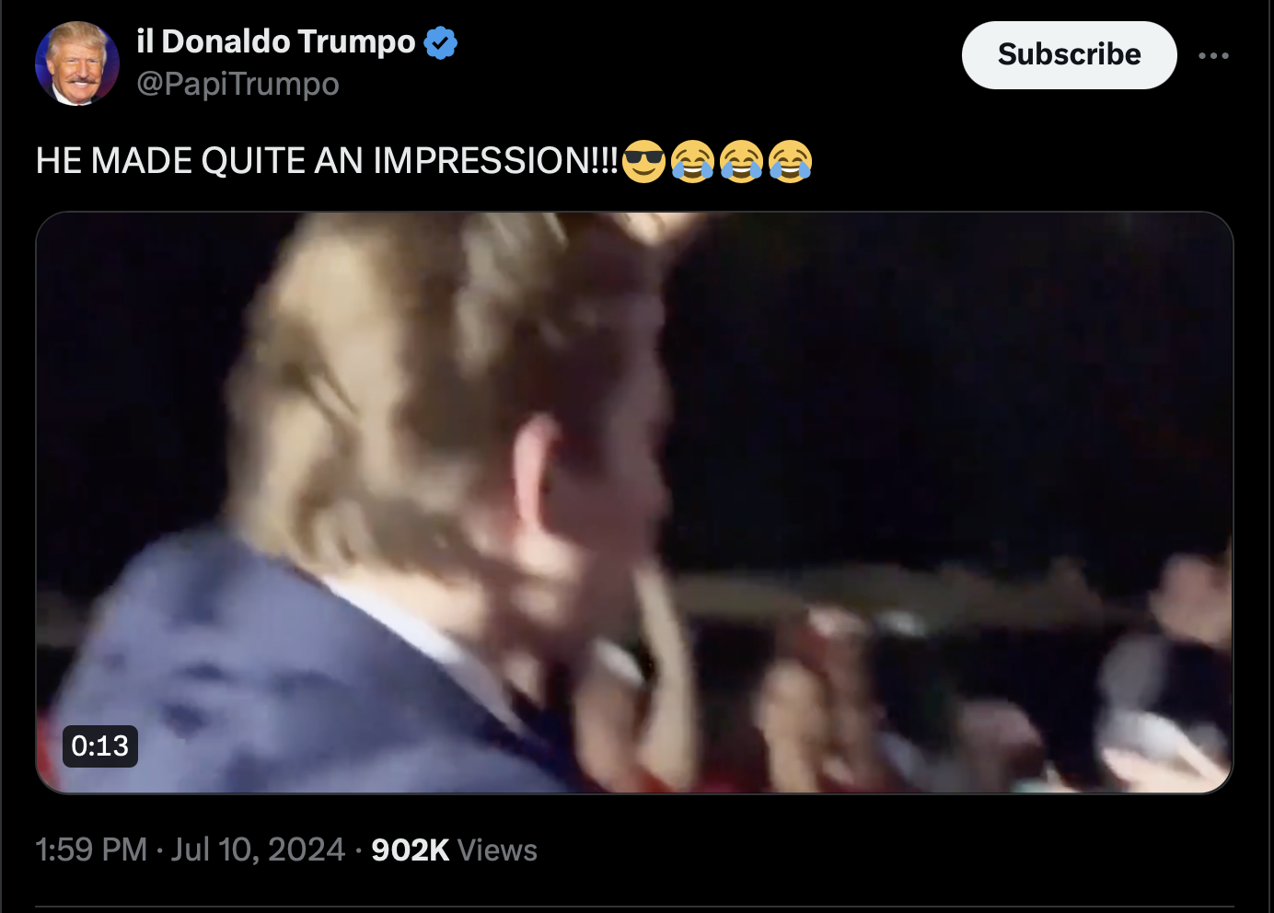The image size is (1274, 913).
Task: Click the @PapiTrumpo handle
Action: tap(237, 84)
